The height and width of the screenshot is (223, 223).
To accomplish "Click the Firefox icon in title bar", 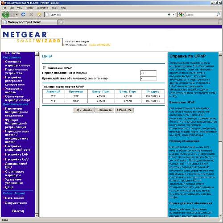I will 3,3.
